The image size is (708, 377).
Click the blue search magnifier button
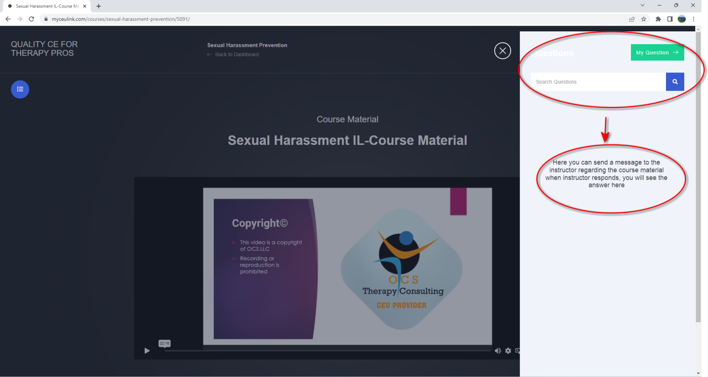click(x=674, y=82)
